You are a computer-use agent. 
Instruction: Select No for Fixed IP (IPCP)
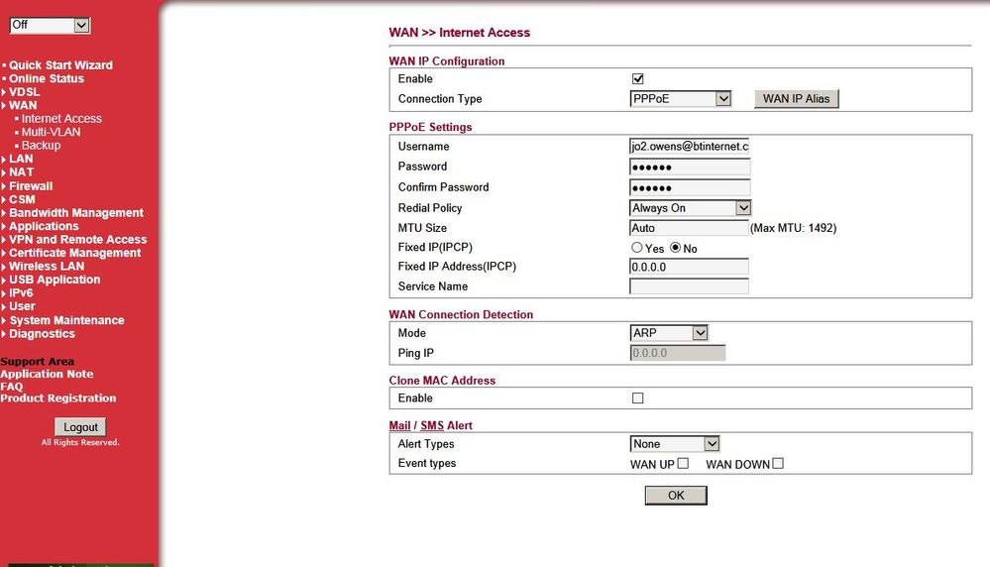click(676, 249)
